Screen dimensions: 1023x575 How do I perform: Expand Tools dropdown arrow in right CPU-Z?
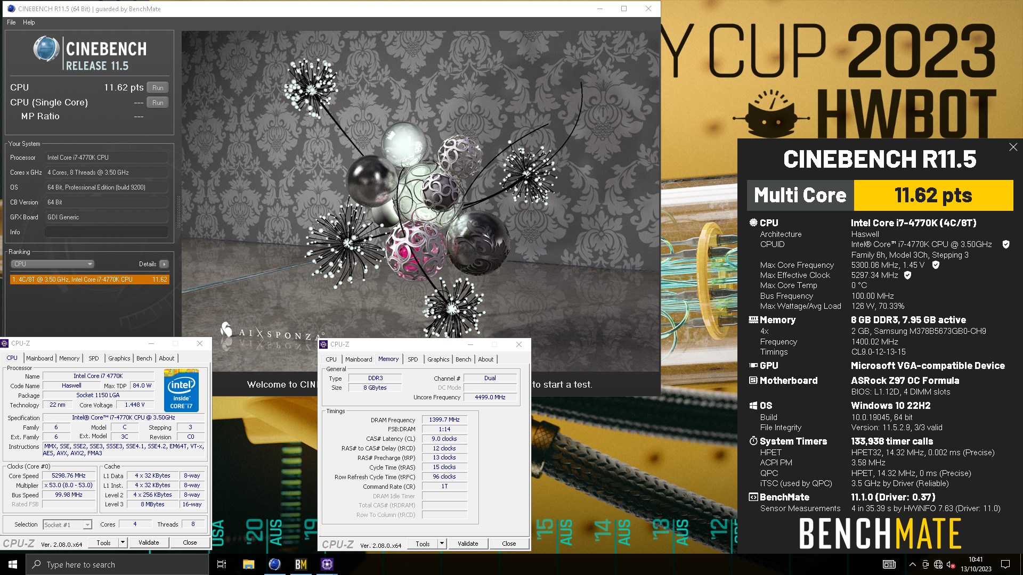(x=442, y=544)
